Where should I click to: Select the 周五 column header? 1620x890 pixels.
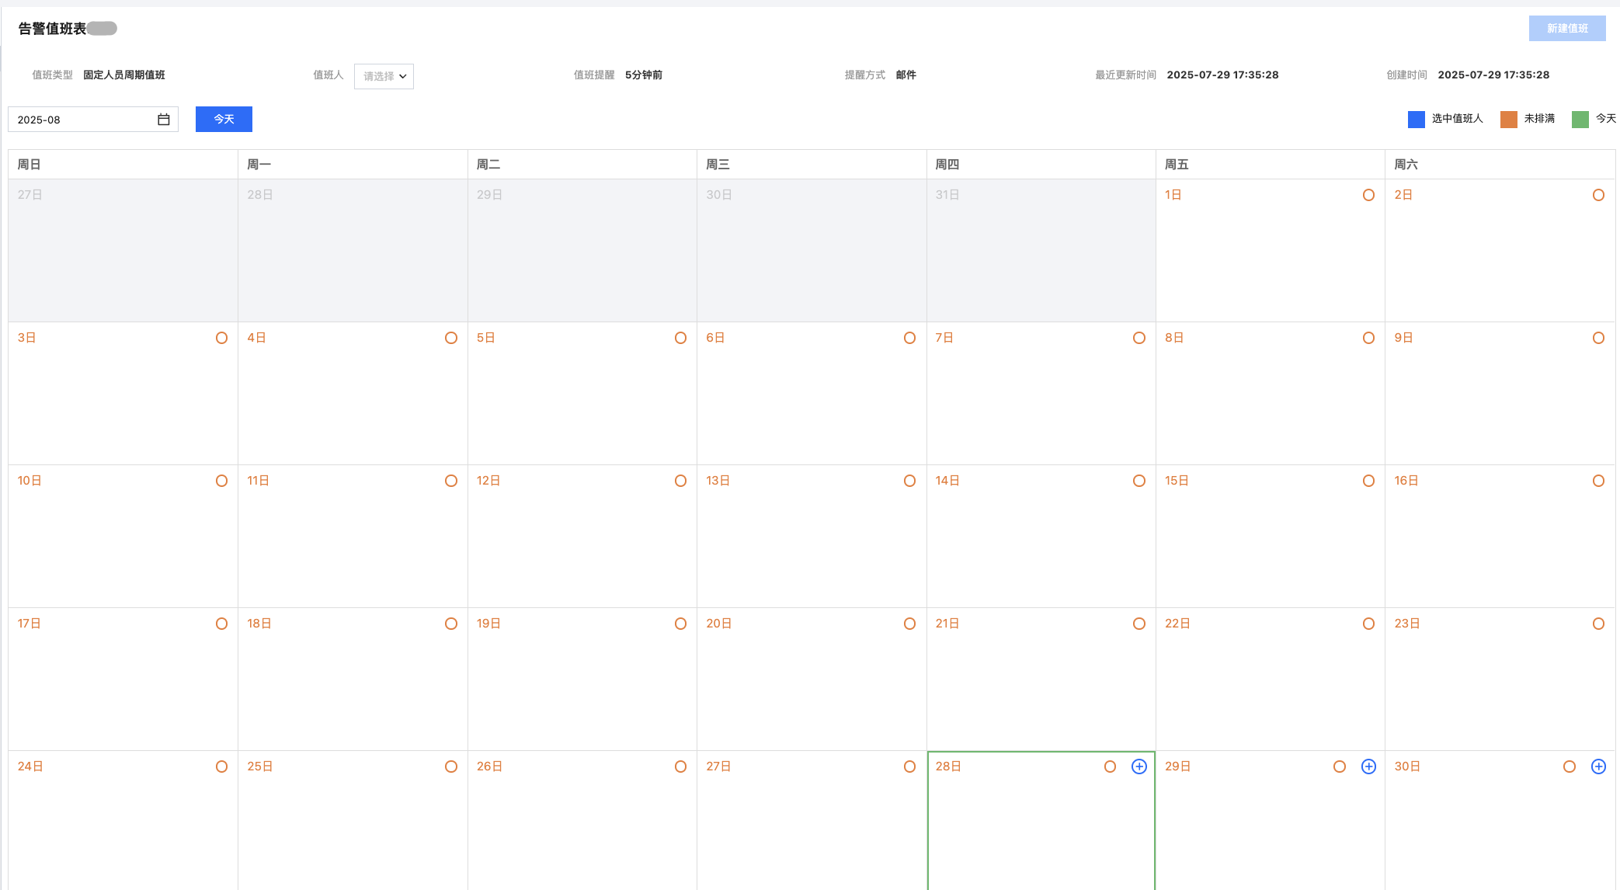1177,165
